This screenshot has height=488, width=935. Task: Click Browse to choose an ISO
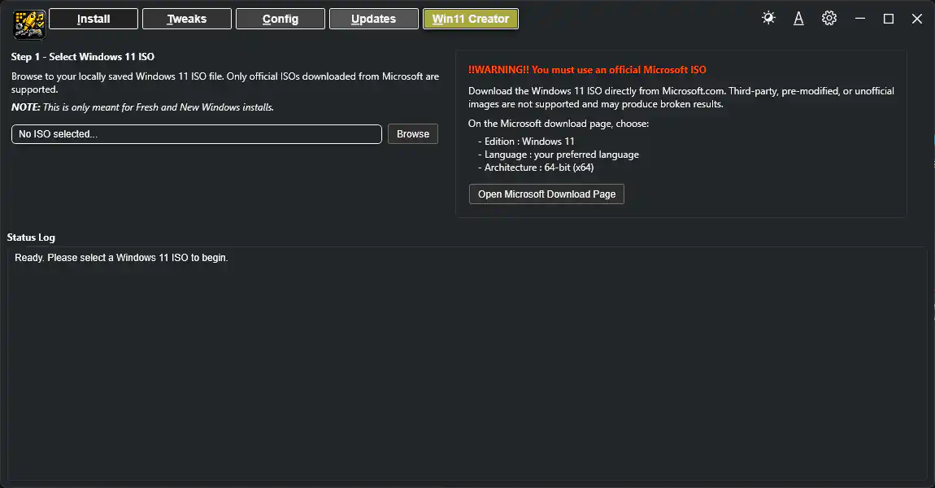click(413, 133)
